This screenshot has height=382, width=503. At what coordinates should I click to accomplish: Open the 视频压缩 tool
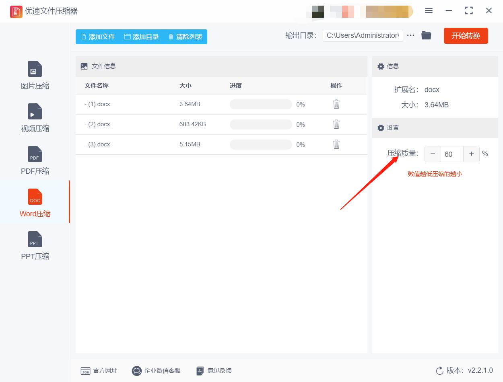[x=35, y=111]
